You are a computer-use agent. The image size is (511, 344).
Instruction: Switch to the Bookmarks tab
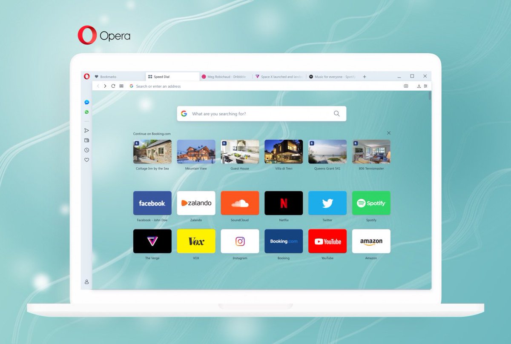coord(118,77)
